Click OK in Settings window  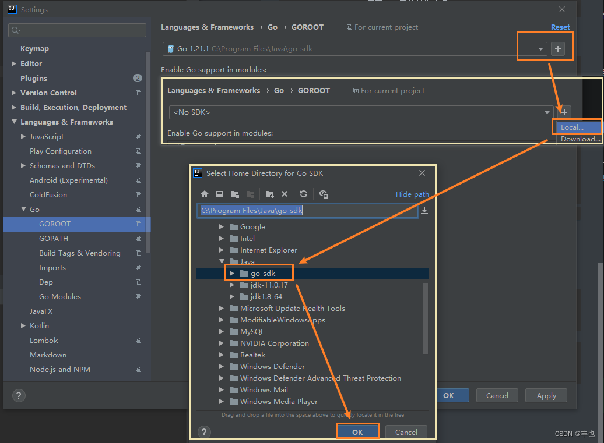[453, 395]
